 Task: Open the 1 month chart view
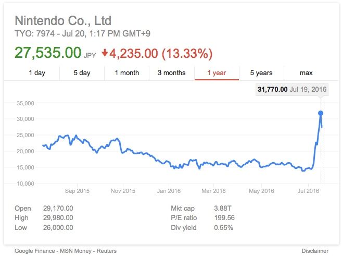click(127, 73)
